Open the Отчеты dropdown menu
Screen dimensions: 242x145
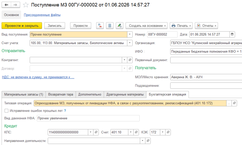click(206, 26)
